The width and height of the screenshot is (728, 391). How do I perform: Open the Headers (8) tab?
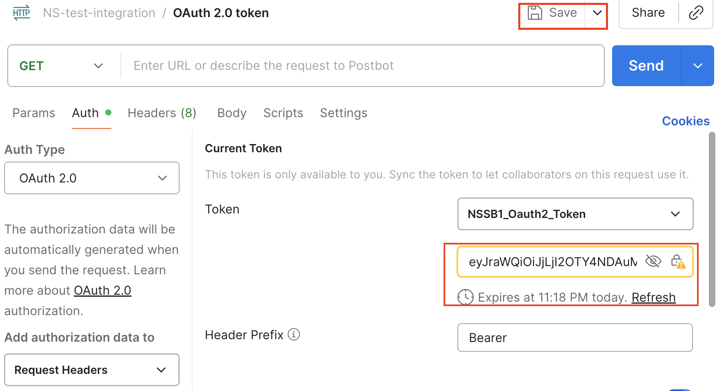162,113
